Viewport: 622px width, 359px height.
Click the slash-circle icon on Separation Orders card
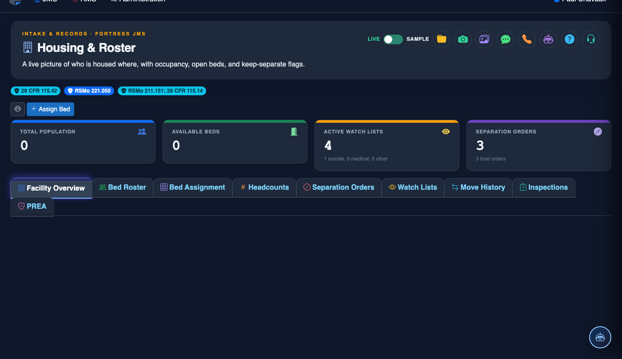point(598,132)
